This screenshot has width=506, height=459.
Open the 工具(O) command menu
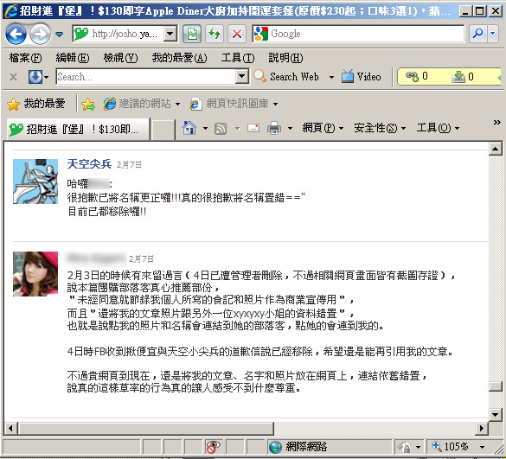point(438,128)
